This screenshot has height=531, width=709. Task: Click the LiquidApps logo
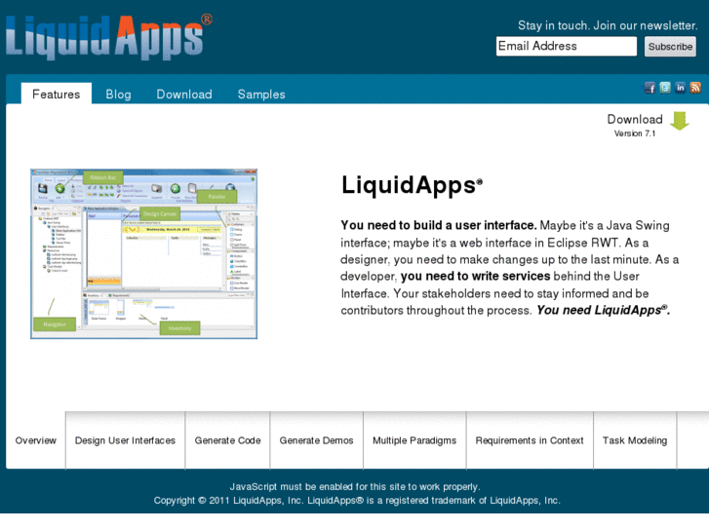108,37
